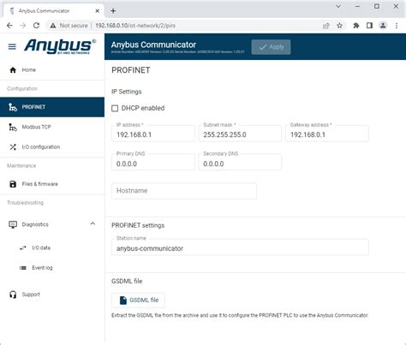
Task: Download the GSDML file button
Action: 138,300
